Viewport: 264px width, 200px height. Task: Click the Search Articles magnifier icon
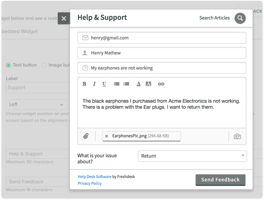point(240,18)
